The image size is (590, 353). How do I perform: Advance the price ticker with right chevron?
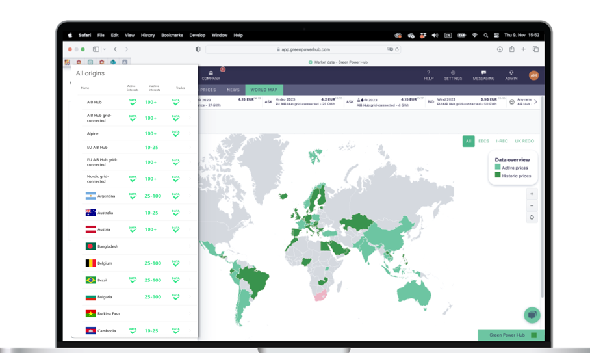pos(535,102)
